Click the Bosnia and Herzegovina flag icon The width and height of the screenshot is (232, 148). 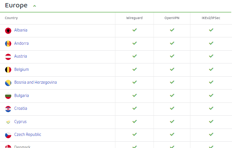pos(8,83)
